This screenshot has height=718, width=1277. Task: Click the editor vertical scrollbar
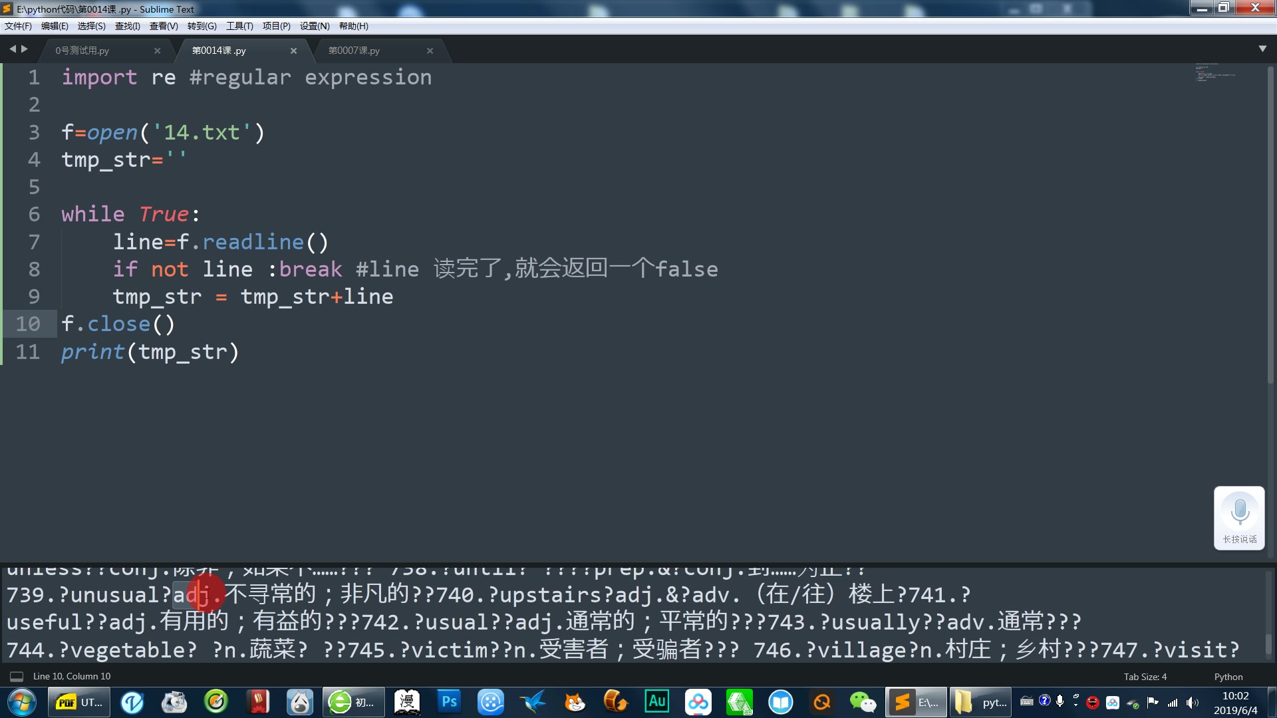1270,226
